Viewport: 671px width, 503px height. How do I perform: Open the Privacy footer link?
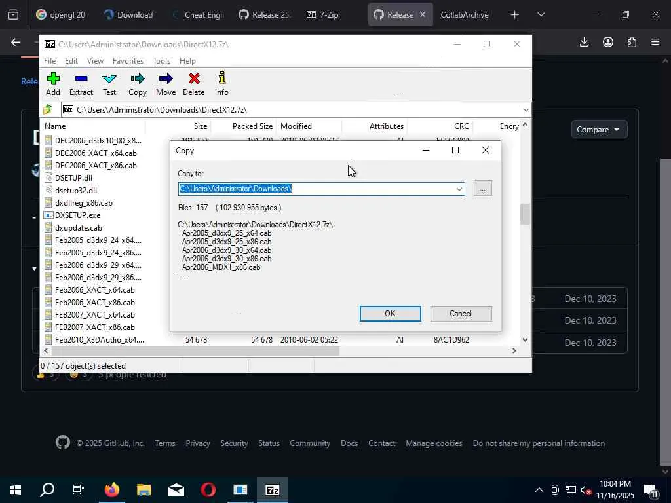point(198,443)
